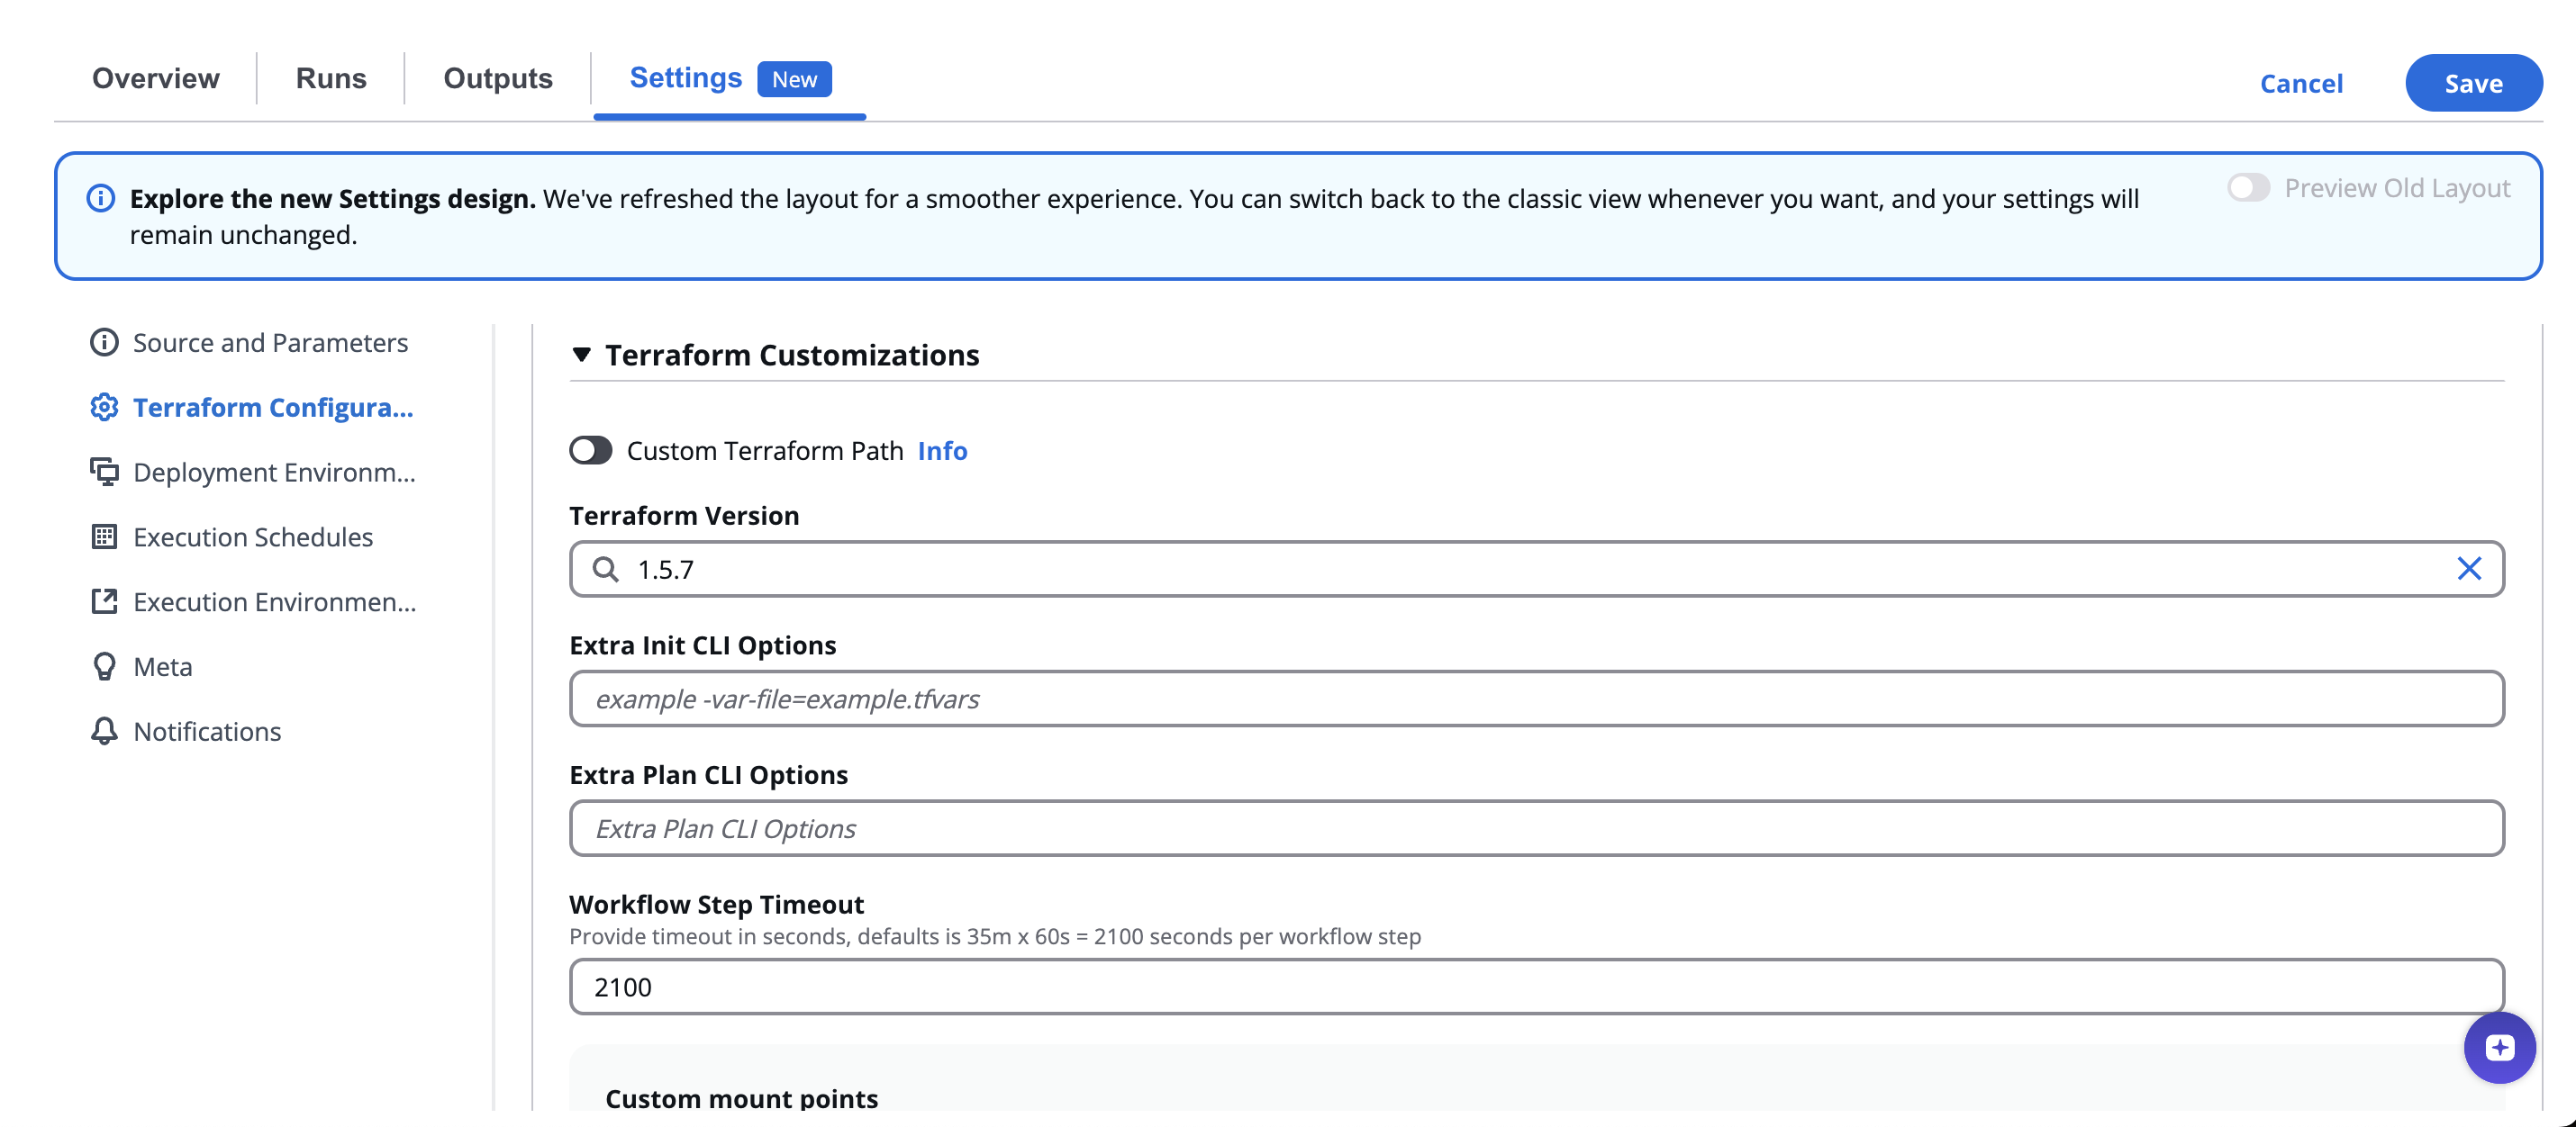Open the Terraform Version search dropdown
The width and height of the screenshot is (2576, 1127).
pyautogui.click(x=1500, y=570)
